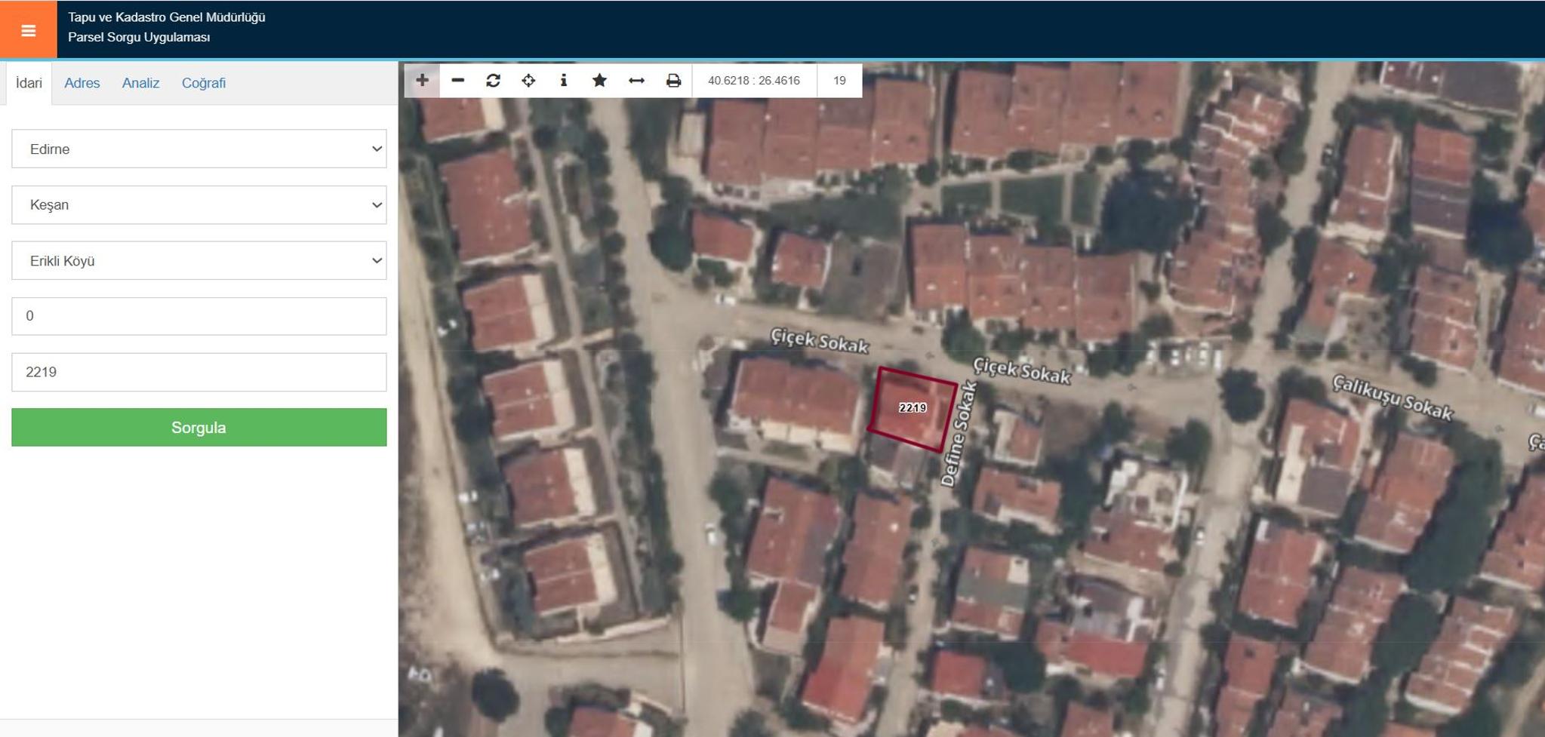Select the parcel info tool
The width and height of the screenshot is (1545, 737).
pos(564,80)
